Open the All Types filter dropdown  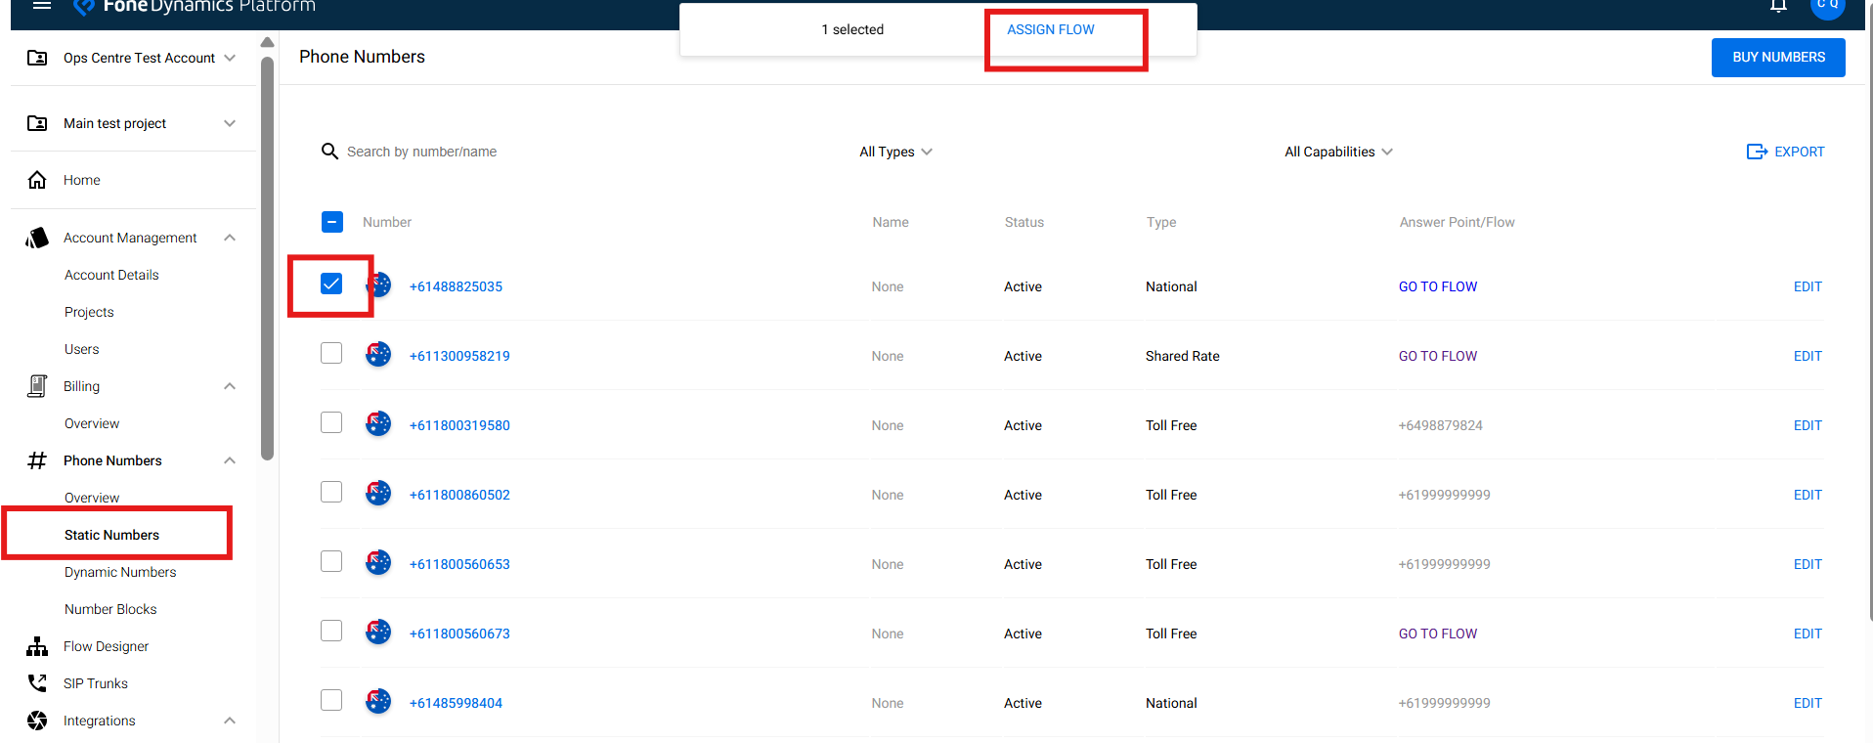(x=895, y=152)
